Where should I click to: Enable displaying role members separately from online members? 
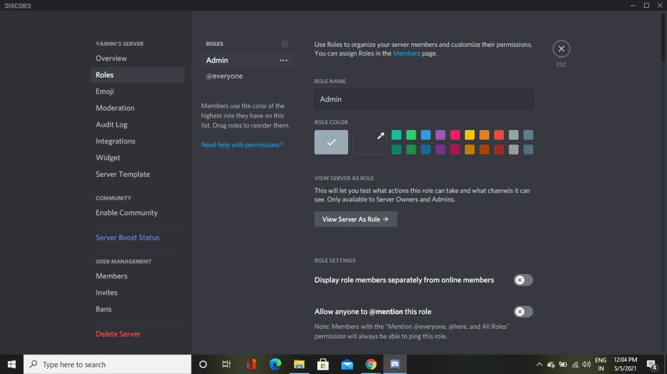(x=523, y=280)
